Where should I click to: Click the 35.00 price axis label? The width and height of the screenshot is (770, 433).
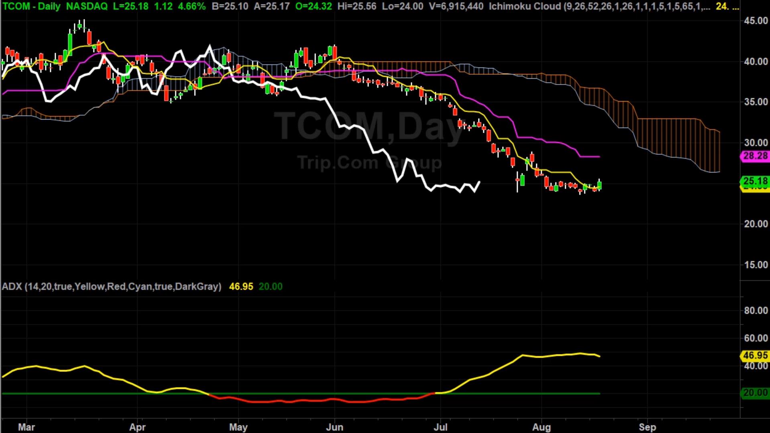(x=756, y=102)
